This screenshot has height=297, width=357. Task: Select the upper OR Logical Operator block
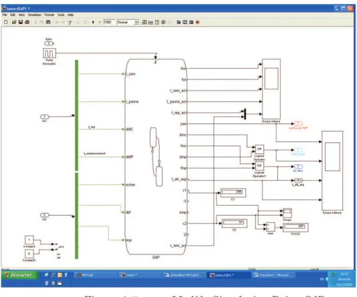click(x=259, y=150)
